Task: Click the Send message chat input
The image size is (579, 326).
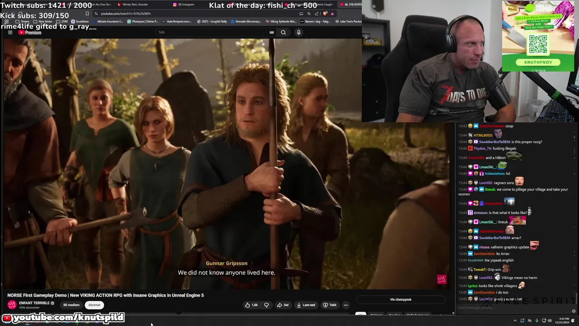Action: (511, 307)
